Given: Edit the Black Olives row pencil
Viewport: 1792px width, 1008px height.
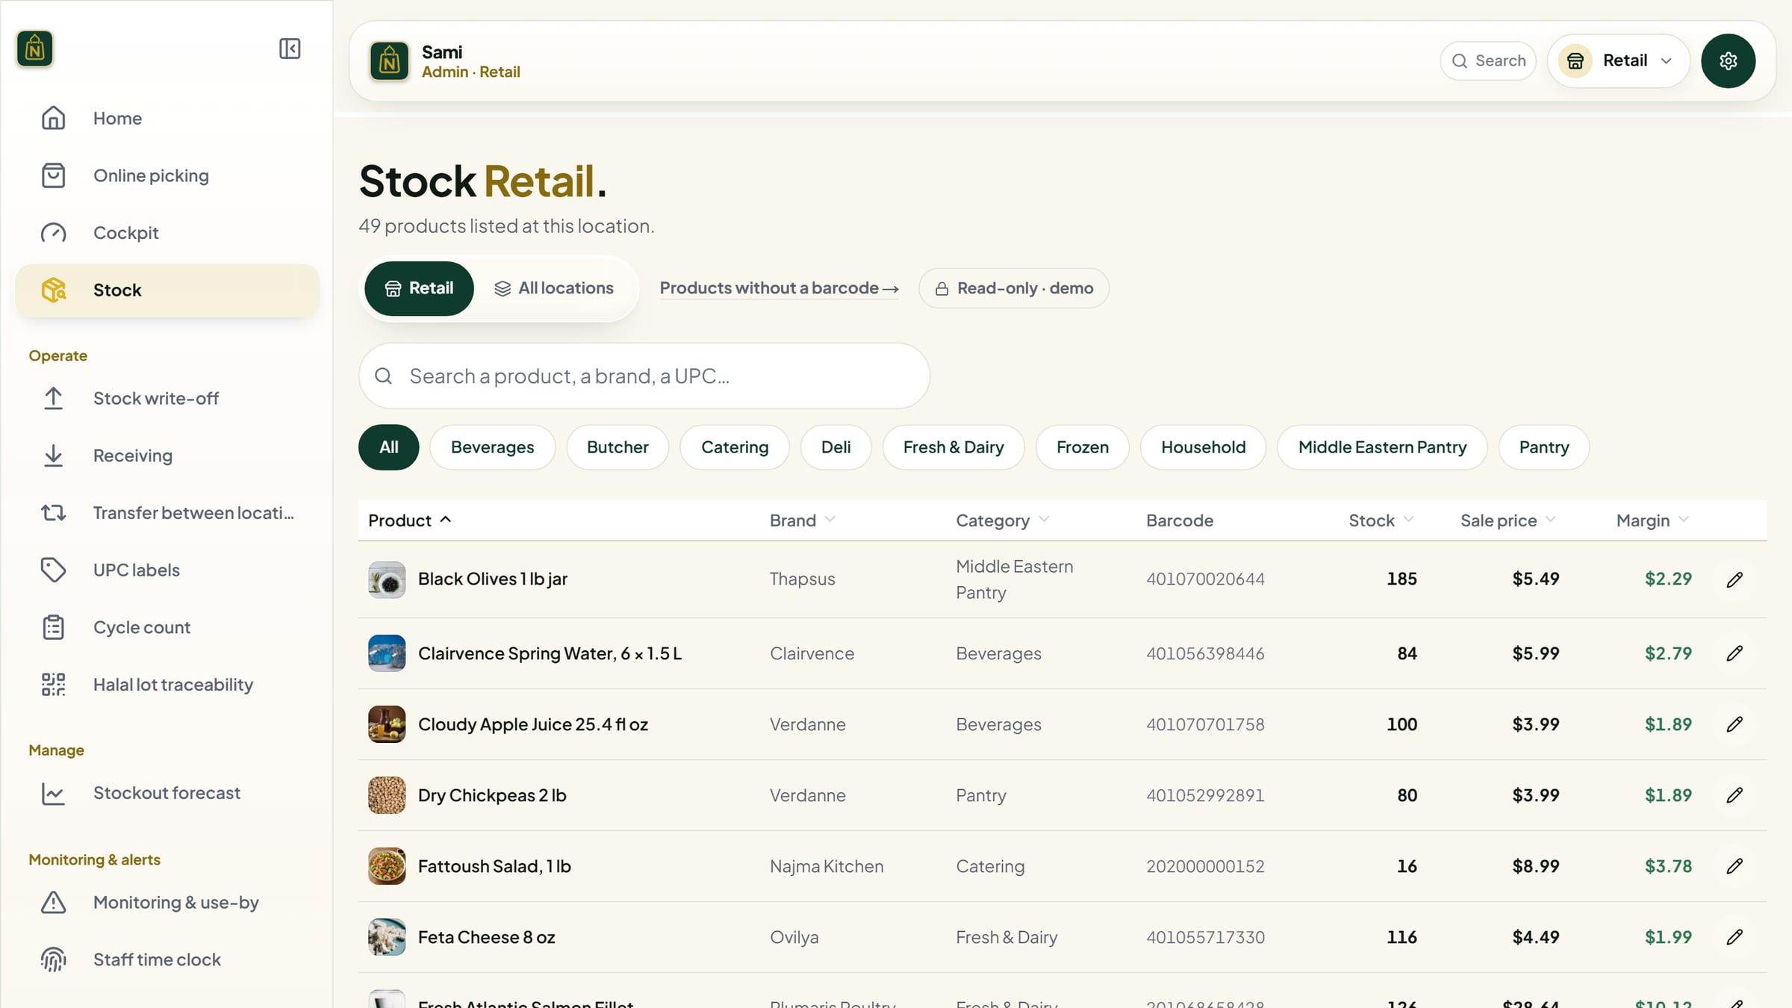Looking at the screenshot, I should pyautogui.click(x=1735, y=579).
